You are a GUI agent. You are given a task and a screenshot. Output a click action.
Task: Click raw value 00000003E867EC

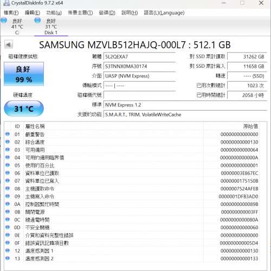240,173
